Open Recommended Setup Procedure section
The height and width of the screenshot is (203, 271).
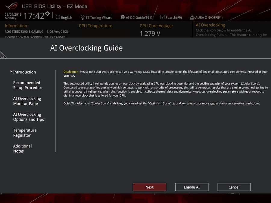coord(28,85)
